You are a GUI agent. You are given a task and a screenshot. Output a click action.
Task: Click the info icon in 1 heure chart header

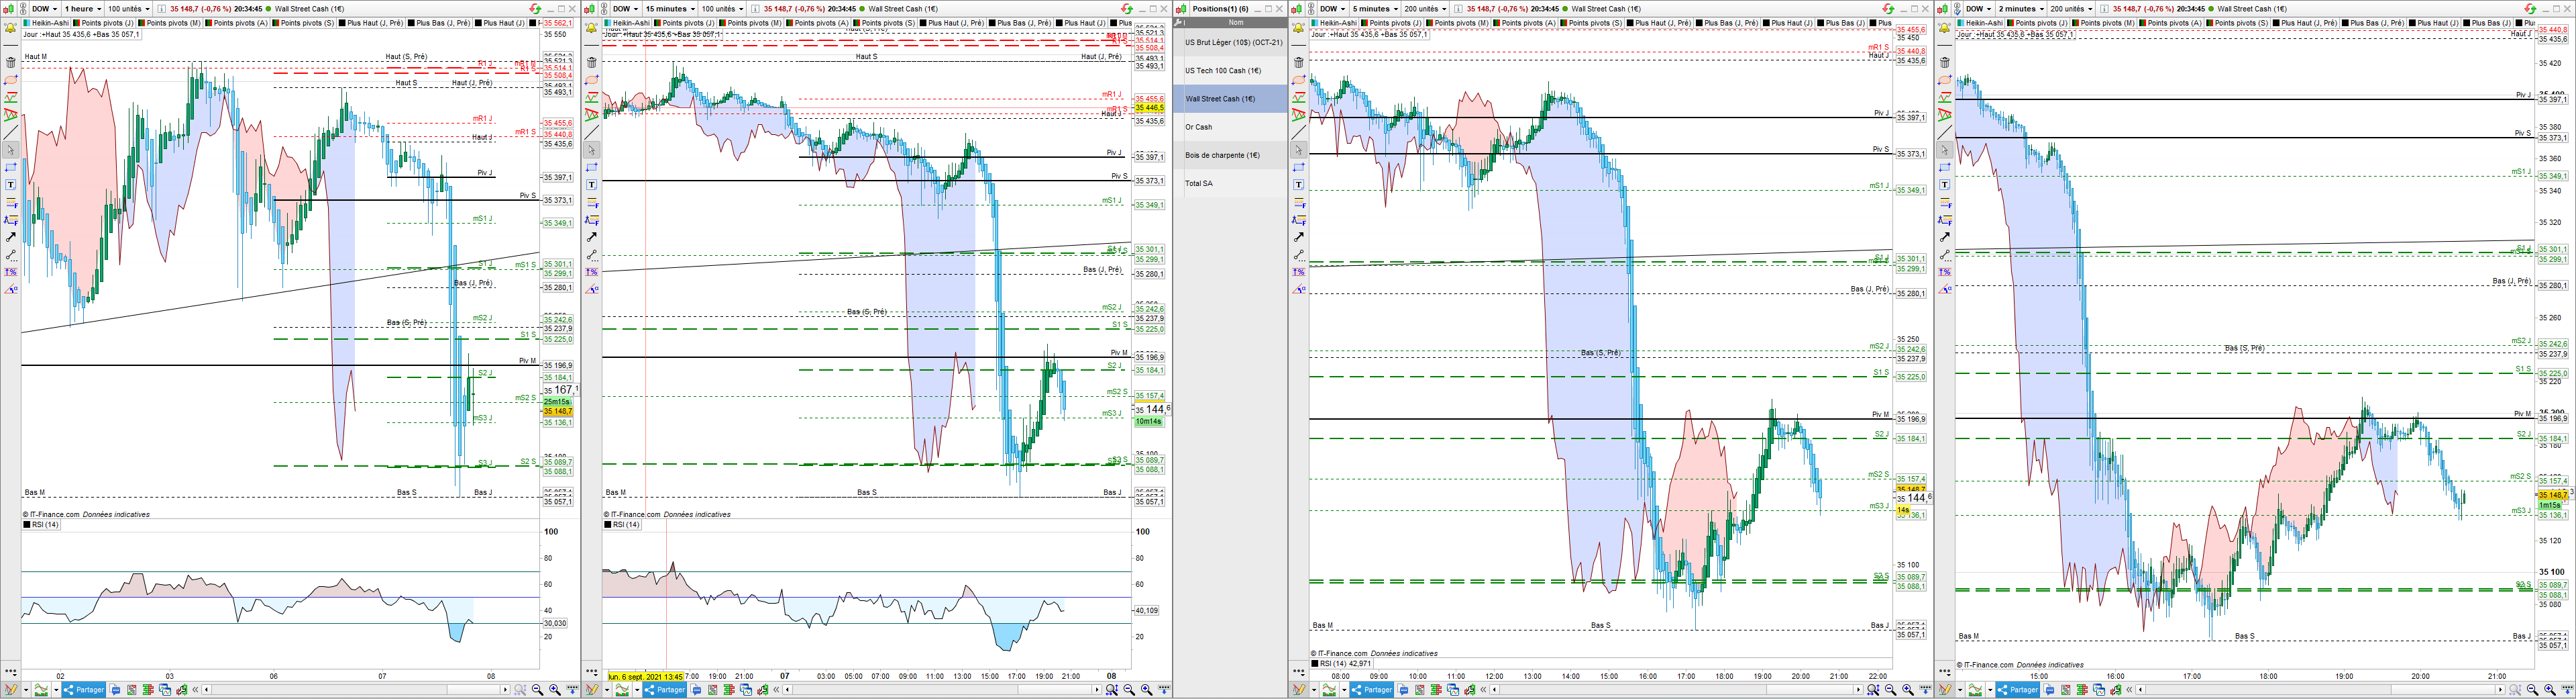161,9
